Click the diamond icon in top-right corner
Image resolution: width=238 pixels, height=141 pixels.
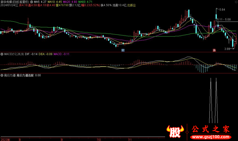pos(236,1)
